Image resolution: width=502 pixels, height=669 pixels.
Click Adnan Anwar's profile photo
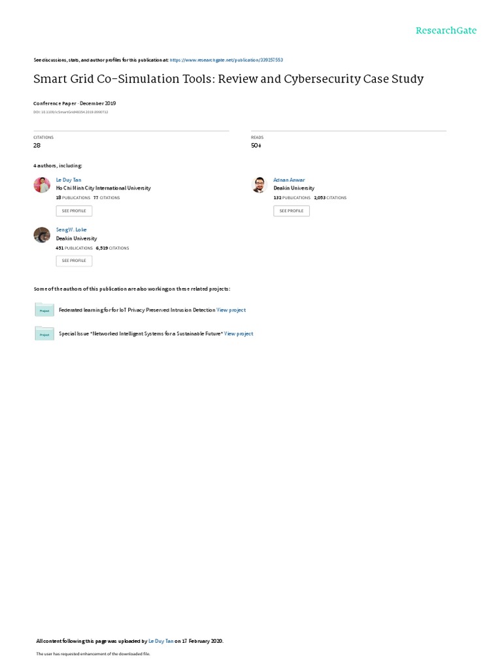point(259,185)
